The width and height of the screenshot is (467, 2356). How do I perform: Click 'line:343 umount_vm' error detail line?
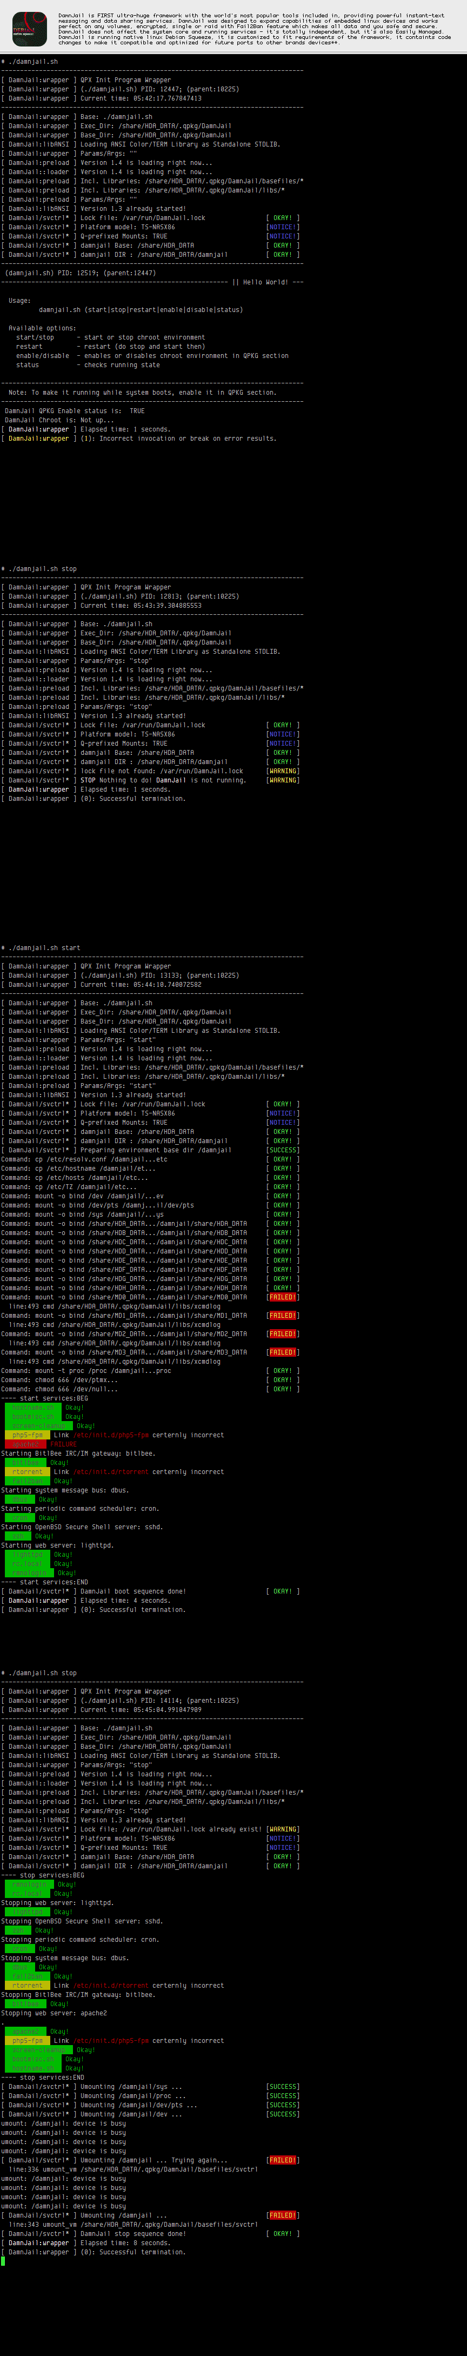pyautogui.click(x=134, y=2224)
